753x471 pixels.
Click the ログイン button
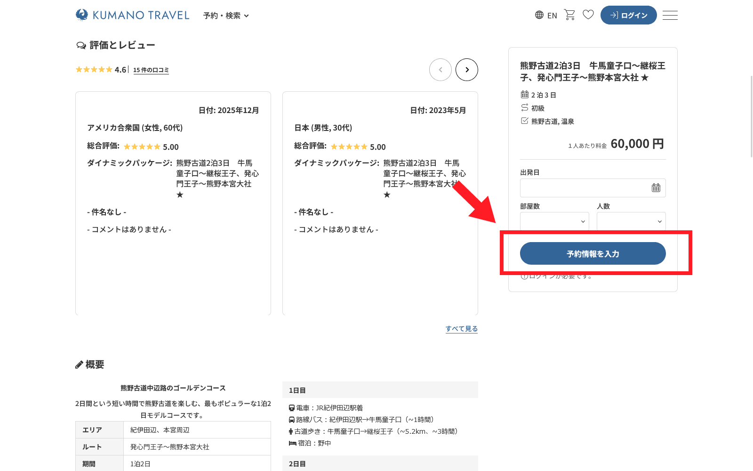(628, 15)
